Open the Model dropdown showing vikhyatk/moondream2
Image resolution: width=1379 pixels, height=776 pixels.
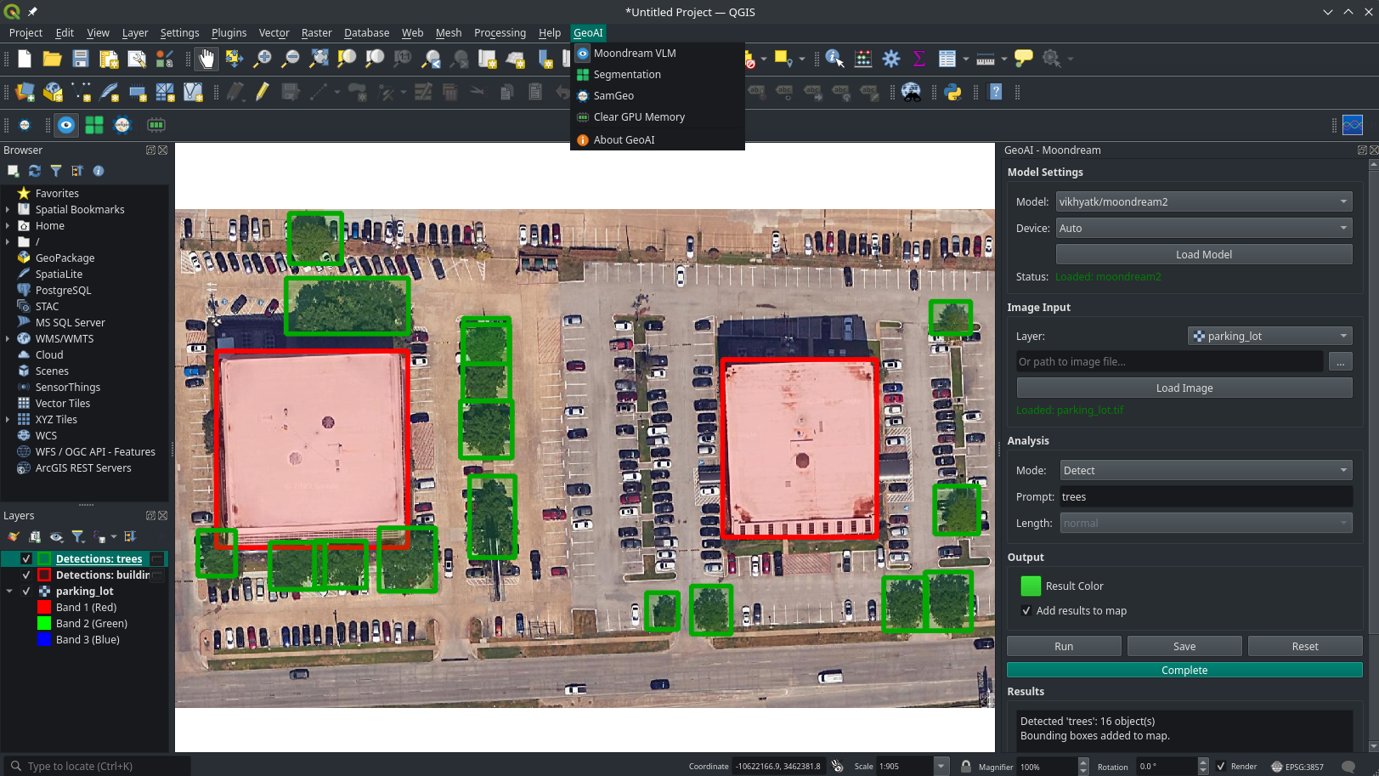[x=1203, y=202]
